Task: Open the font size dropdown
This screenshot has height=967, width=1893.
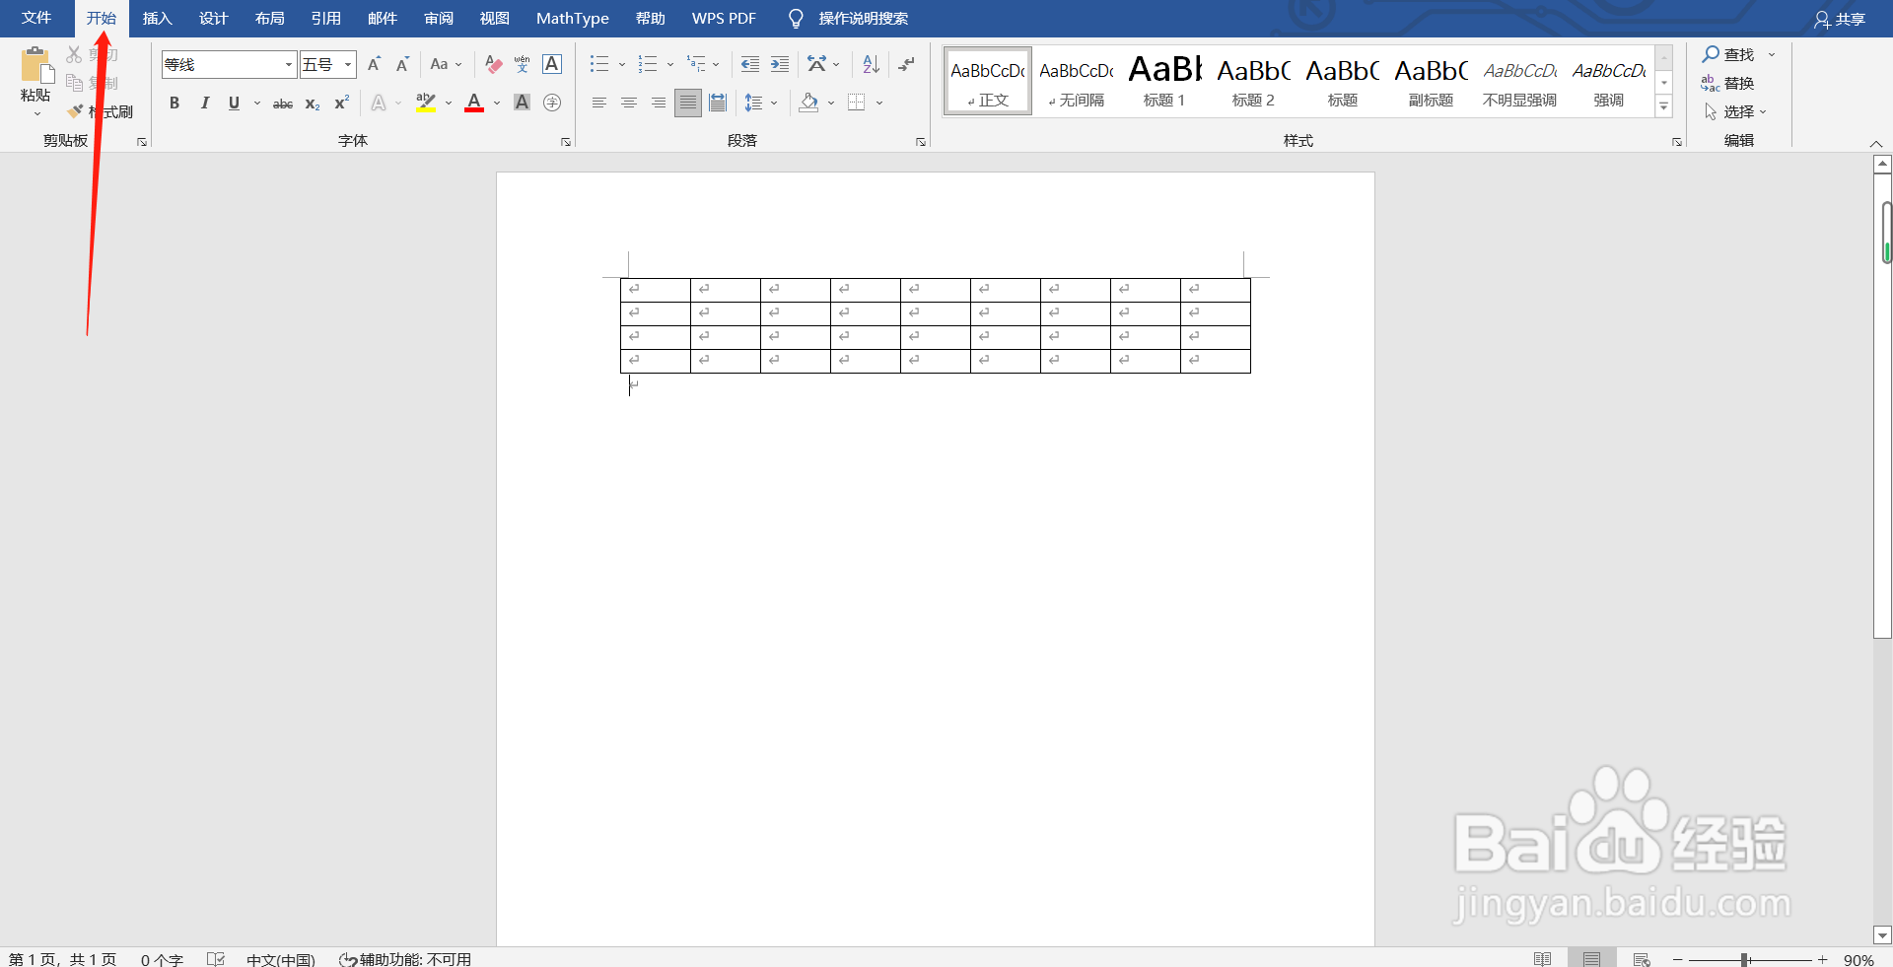Action: point(348,65)
